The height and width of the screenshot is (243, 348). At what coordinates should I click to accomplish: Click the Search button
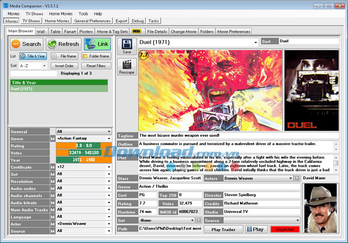coord(27,44)
